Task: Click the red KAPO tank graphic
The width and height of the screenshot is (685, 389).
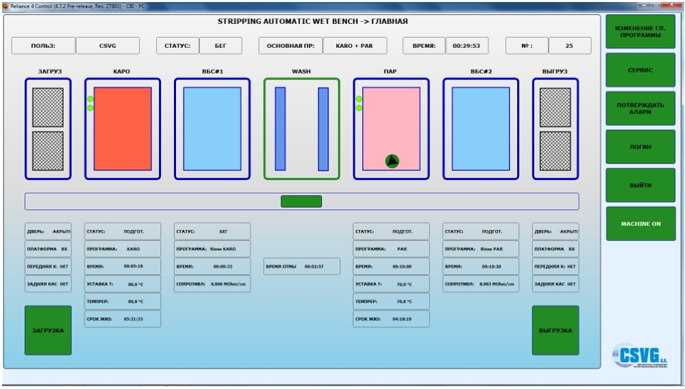Action: [123, 129]
